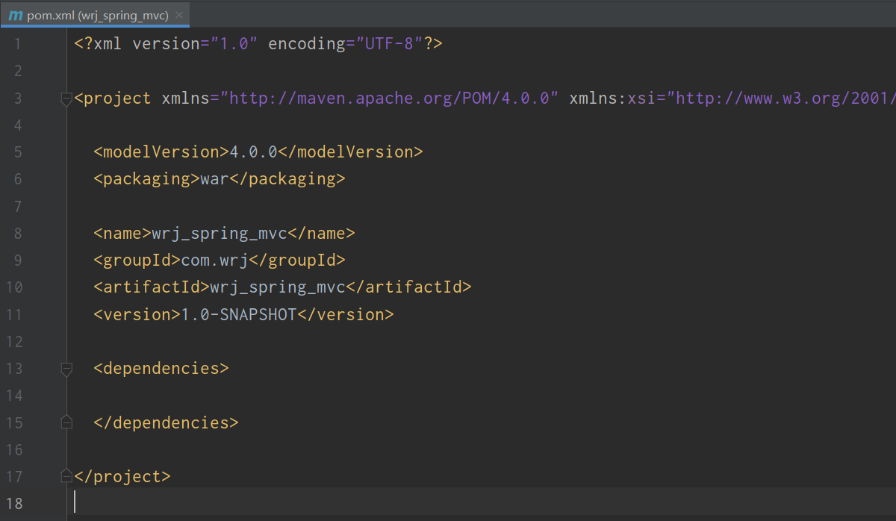Click line number 11 in the gutter

pyautogui.click(x=14, y=314)
